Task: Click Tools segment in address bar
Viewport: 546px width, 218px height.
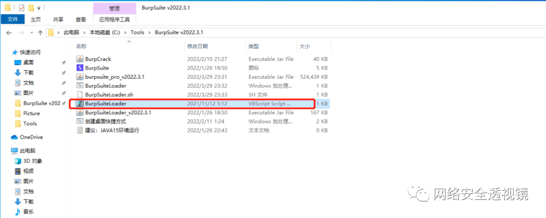Action: point(137,32)
